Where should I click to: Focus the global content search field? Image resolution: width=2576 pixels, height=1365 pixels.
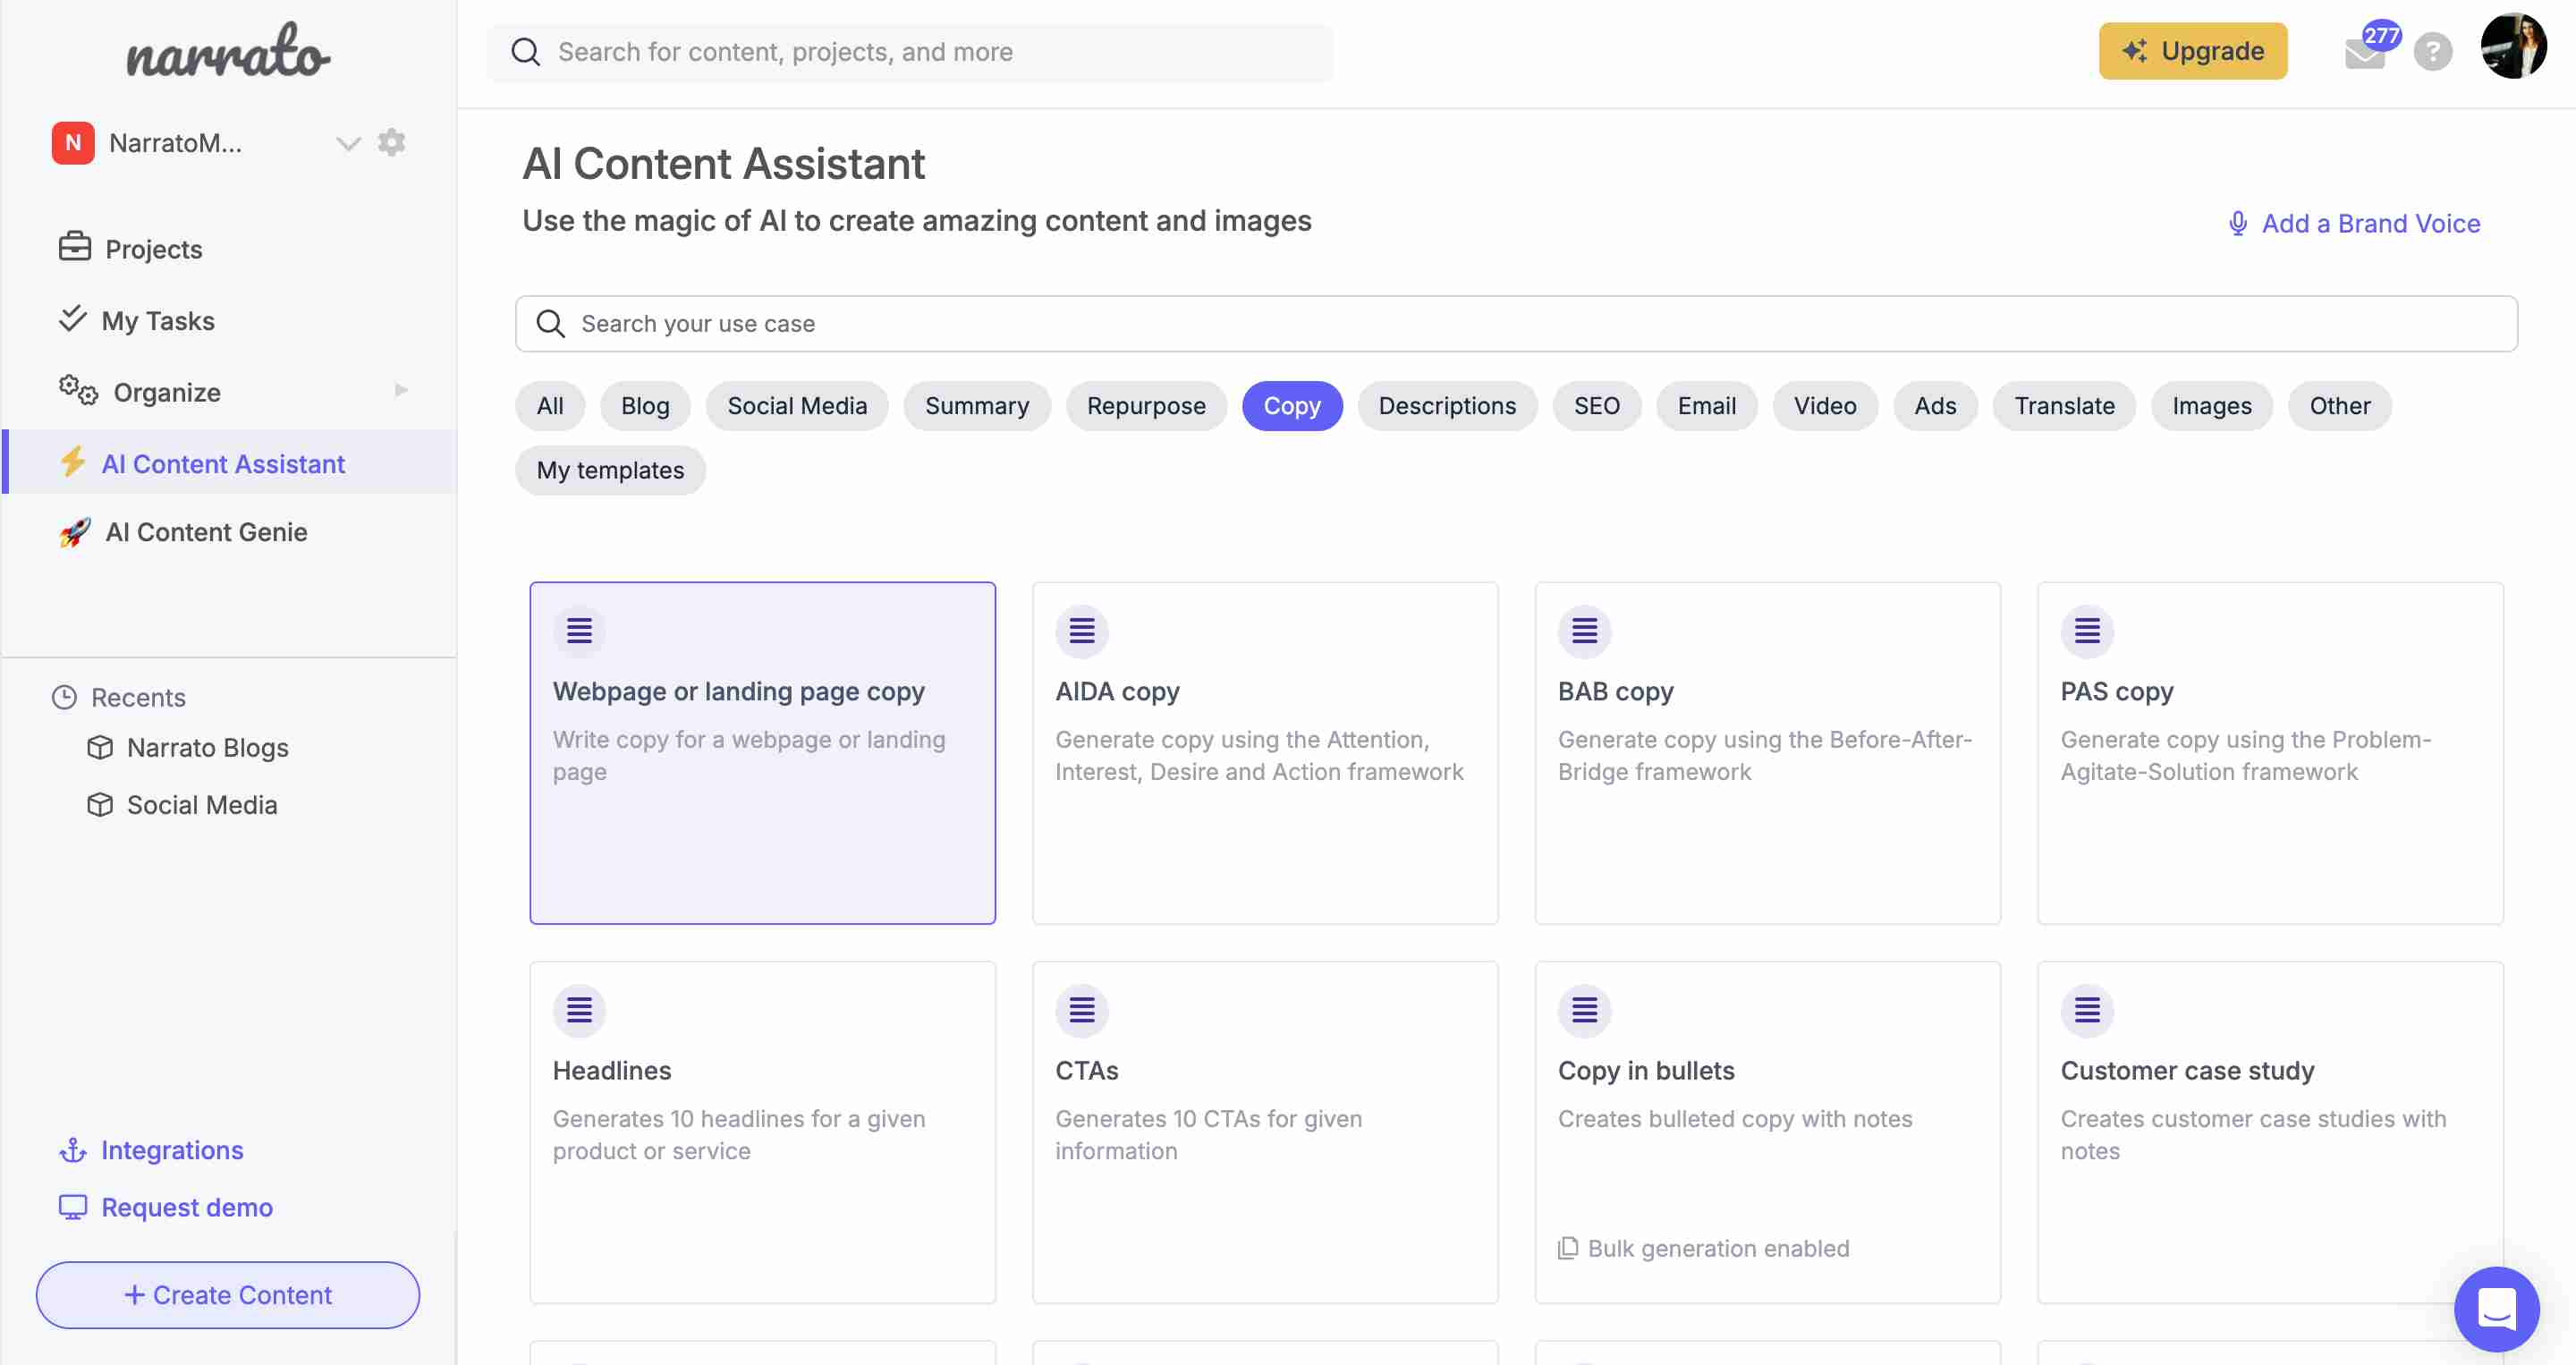point(910,52)
